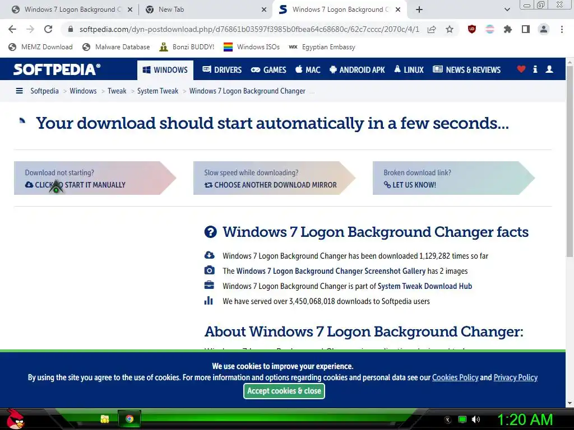Image resolution: width=574 pixels, height=430 pixels.
Task: Click the 1:20 AM taskbar clock
Action: click(x=525, y=419)
